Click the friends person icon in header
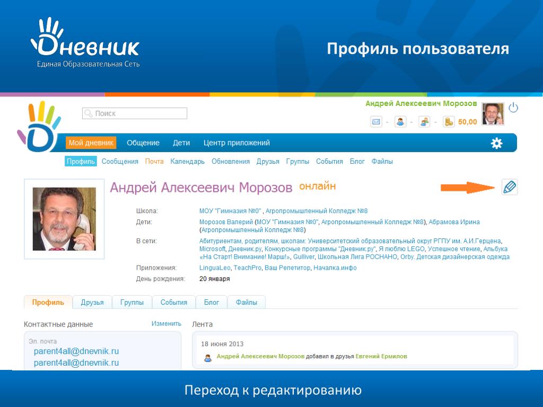 tap(400, 122)
